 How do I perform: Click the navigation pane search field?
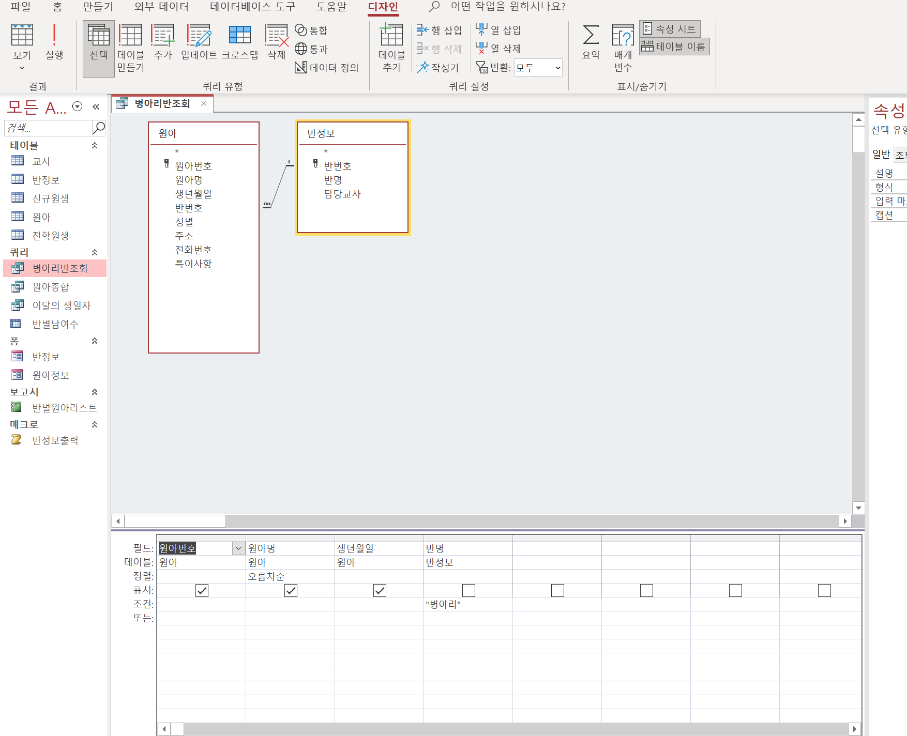coord(48,128)
